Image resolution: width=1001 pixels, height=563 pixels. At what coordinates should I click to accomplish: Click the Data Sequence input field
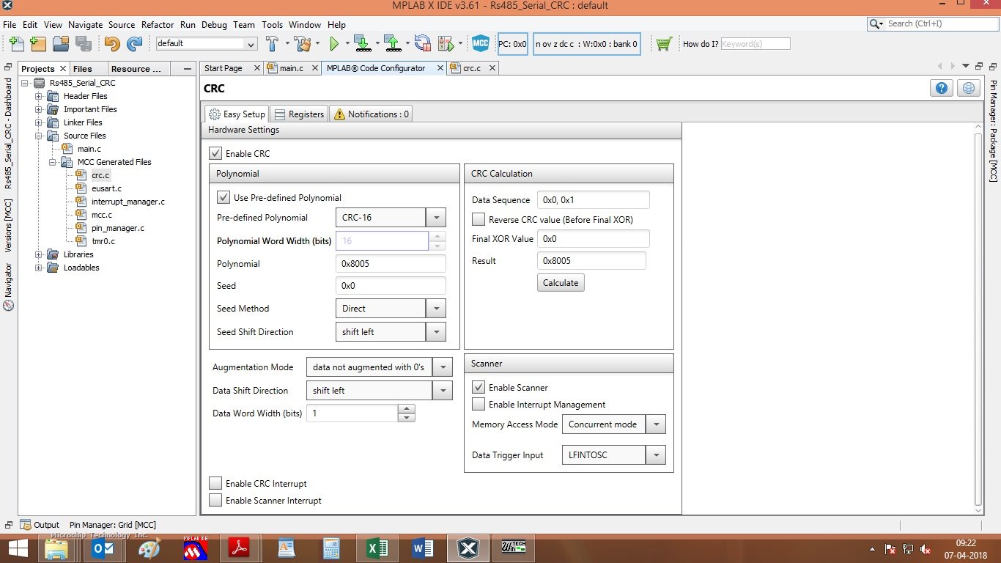tap(593, 200)
